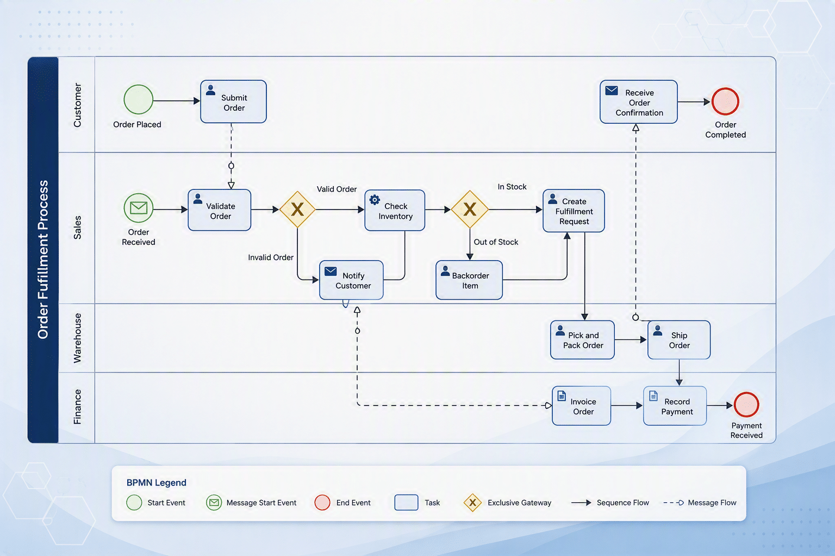
Task: Click the user icon on Ship Order
Action: point(657,330)
